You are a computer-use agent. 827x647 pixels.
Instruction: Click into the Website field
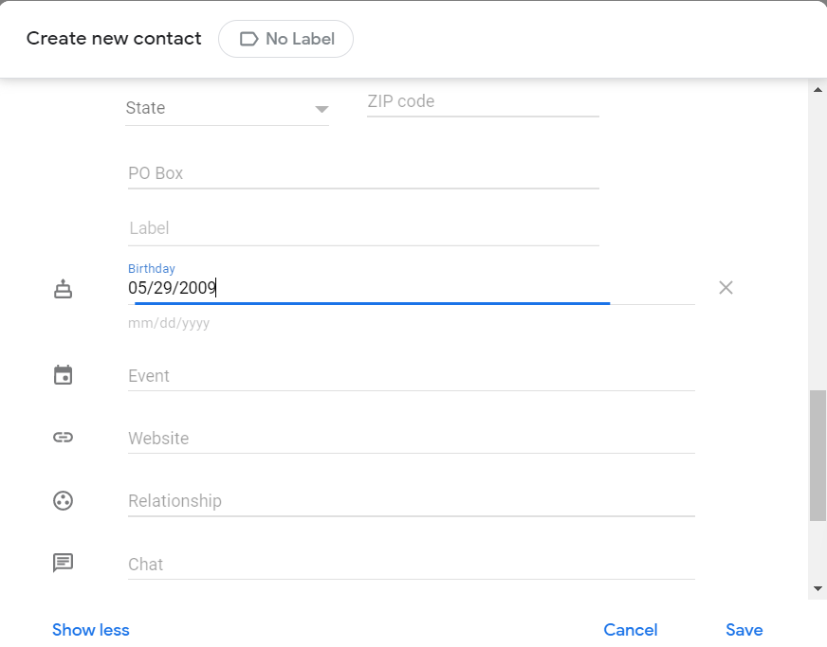coord(411,439)
